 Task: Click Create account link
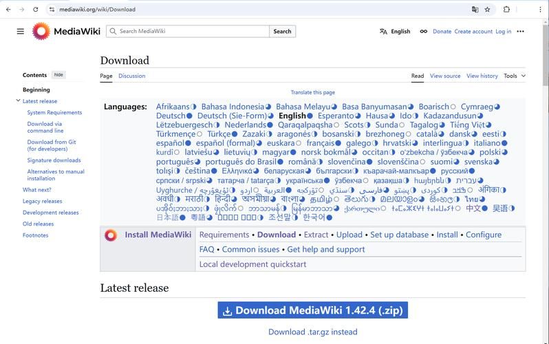pos(473,31)
